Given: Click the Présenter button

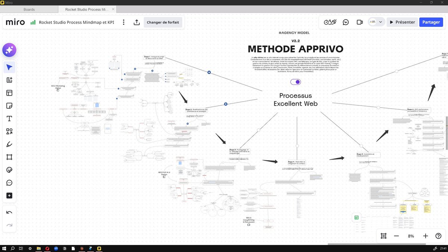Looking at the screenshot, I should (402, 22).
